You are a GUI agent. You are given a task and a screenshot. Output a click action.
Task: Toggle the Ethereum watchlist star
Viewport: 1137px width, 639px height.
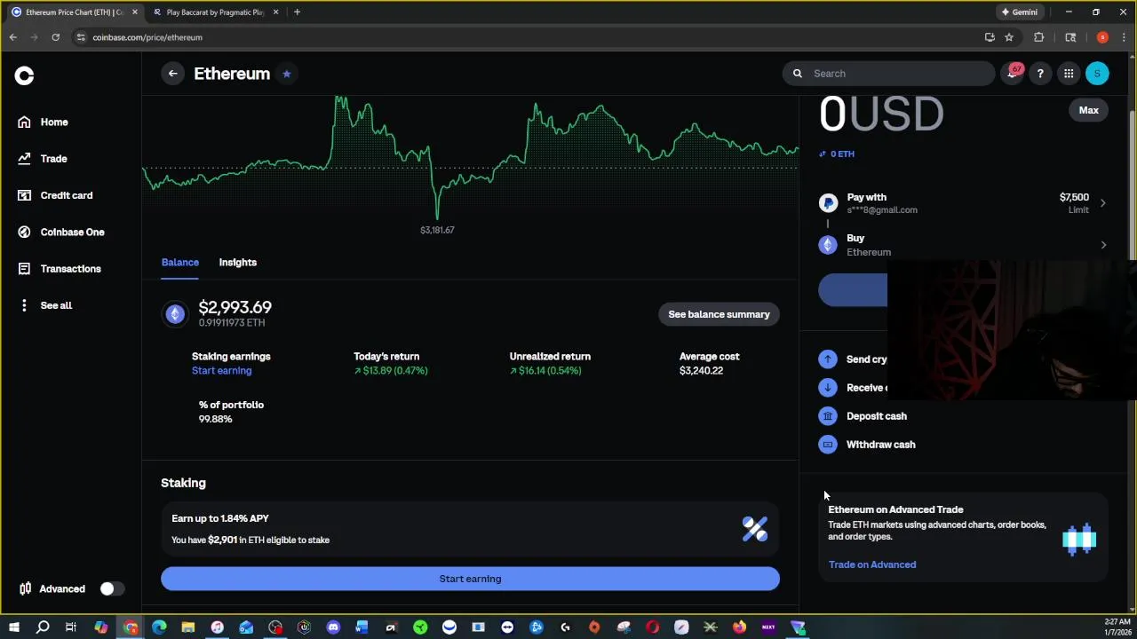point(286,74)
